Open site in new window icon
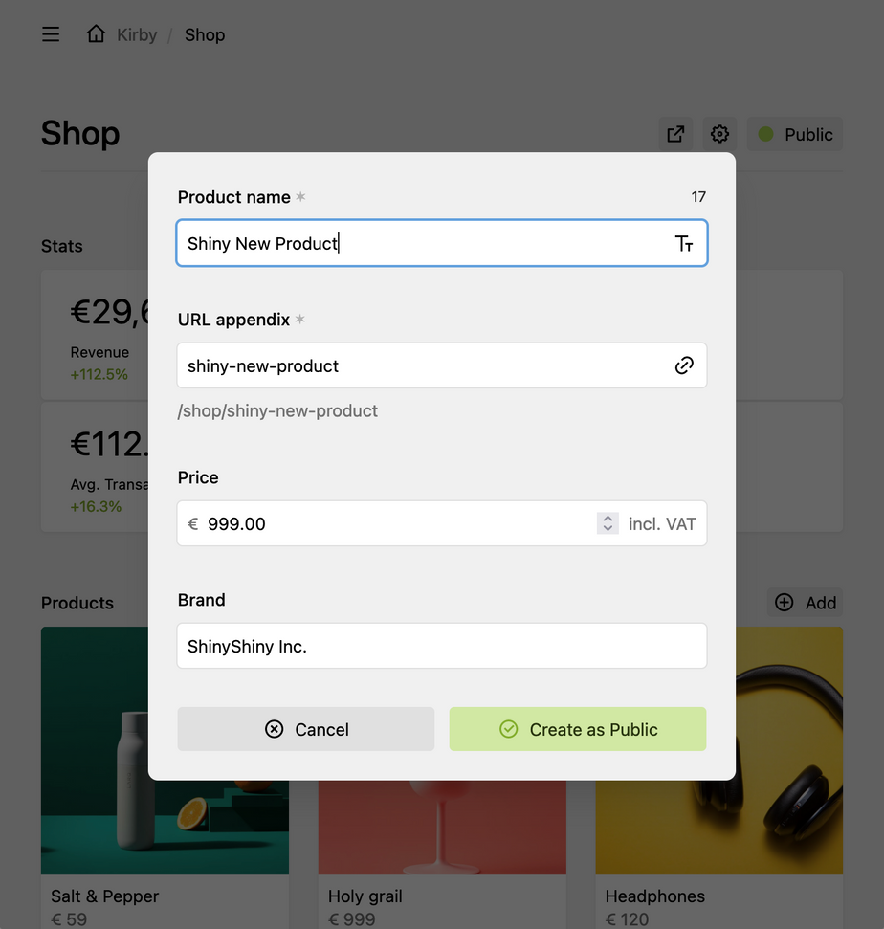Image resolution: width=884 pixels, height=929 pixels. 675,134
